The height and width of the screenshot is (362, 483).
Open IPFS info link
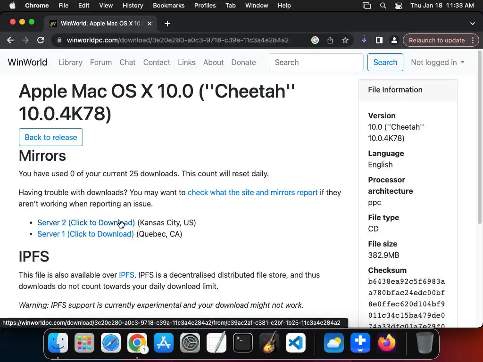tap(126, 275)
